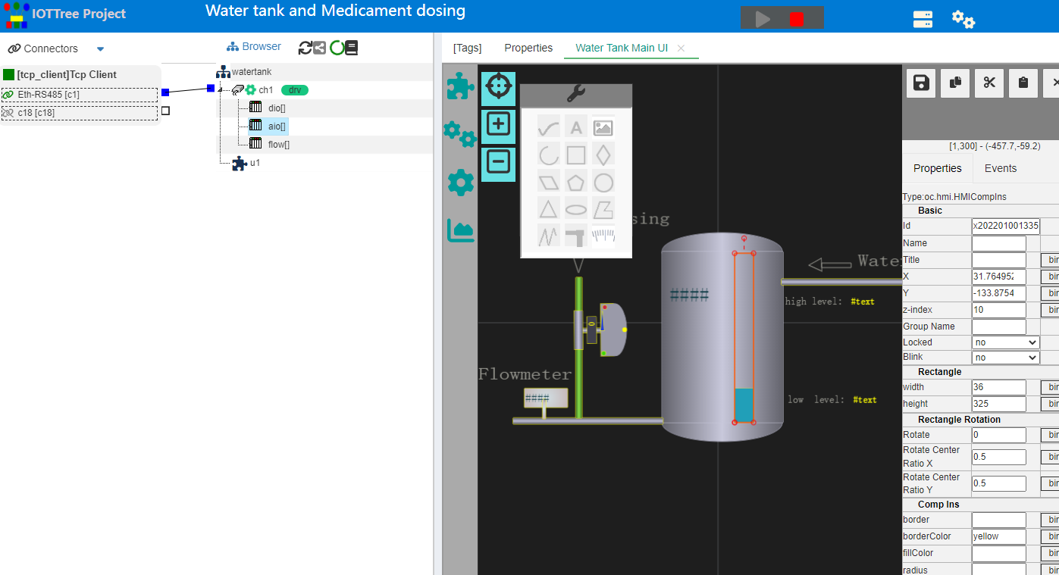Click the share icon beside Browser
Image resolution: width=1059 pixels, height=575 pixels.
pyautogui.click(x=320, y=48)
